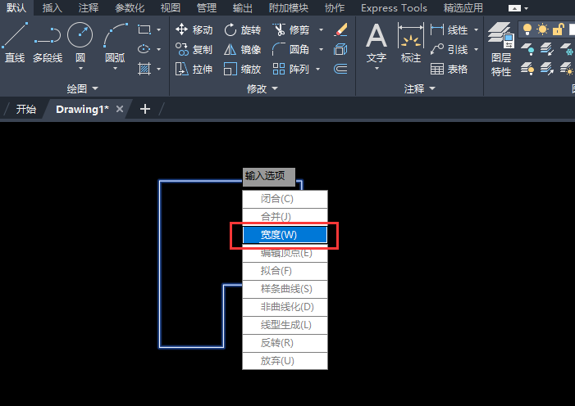The image size is (575, 406).
Task: Select Width 宽度(W) option
Action: click(x=285, y=235)
